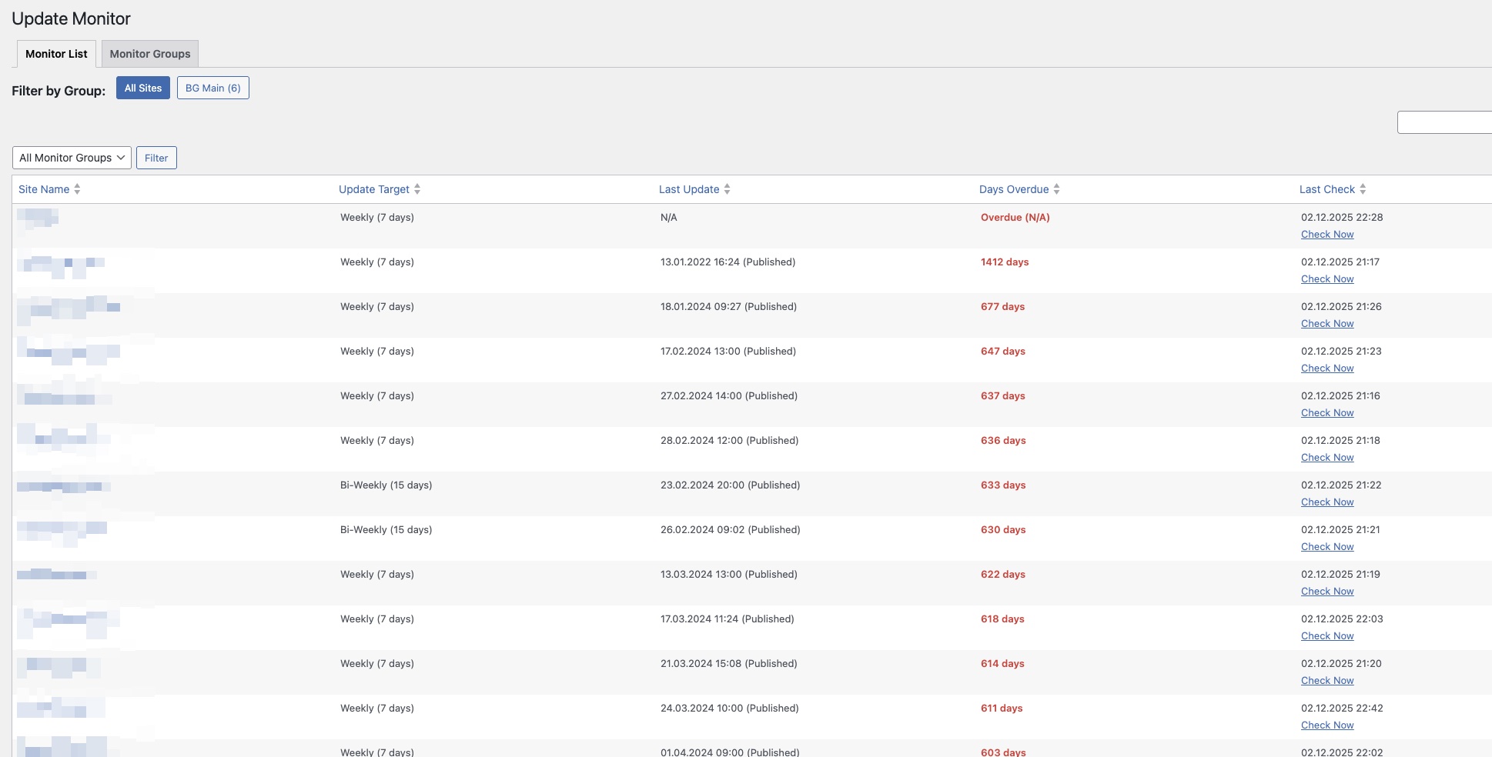Click Check Now for the N/A overdue row
The height and width of the screenshot is (757, 1492).
[1327, 235]
